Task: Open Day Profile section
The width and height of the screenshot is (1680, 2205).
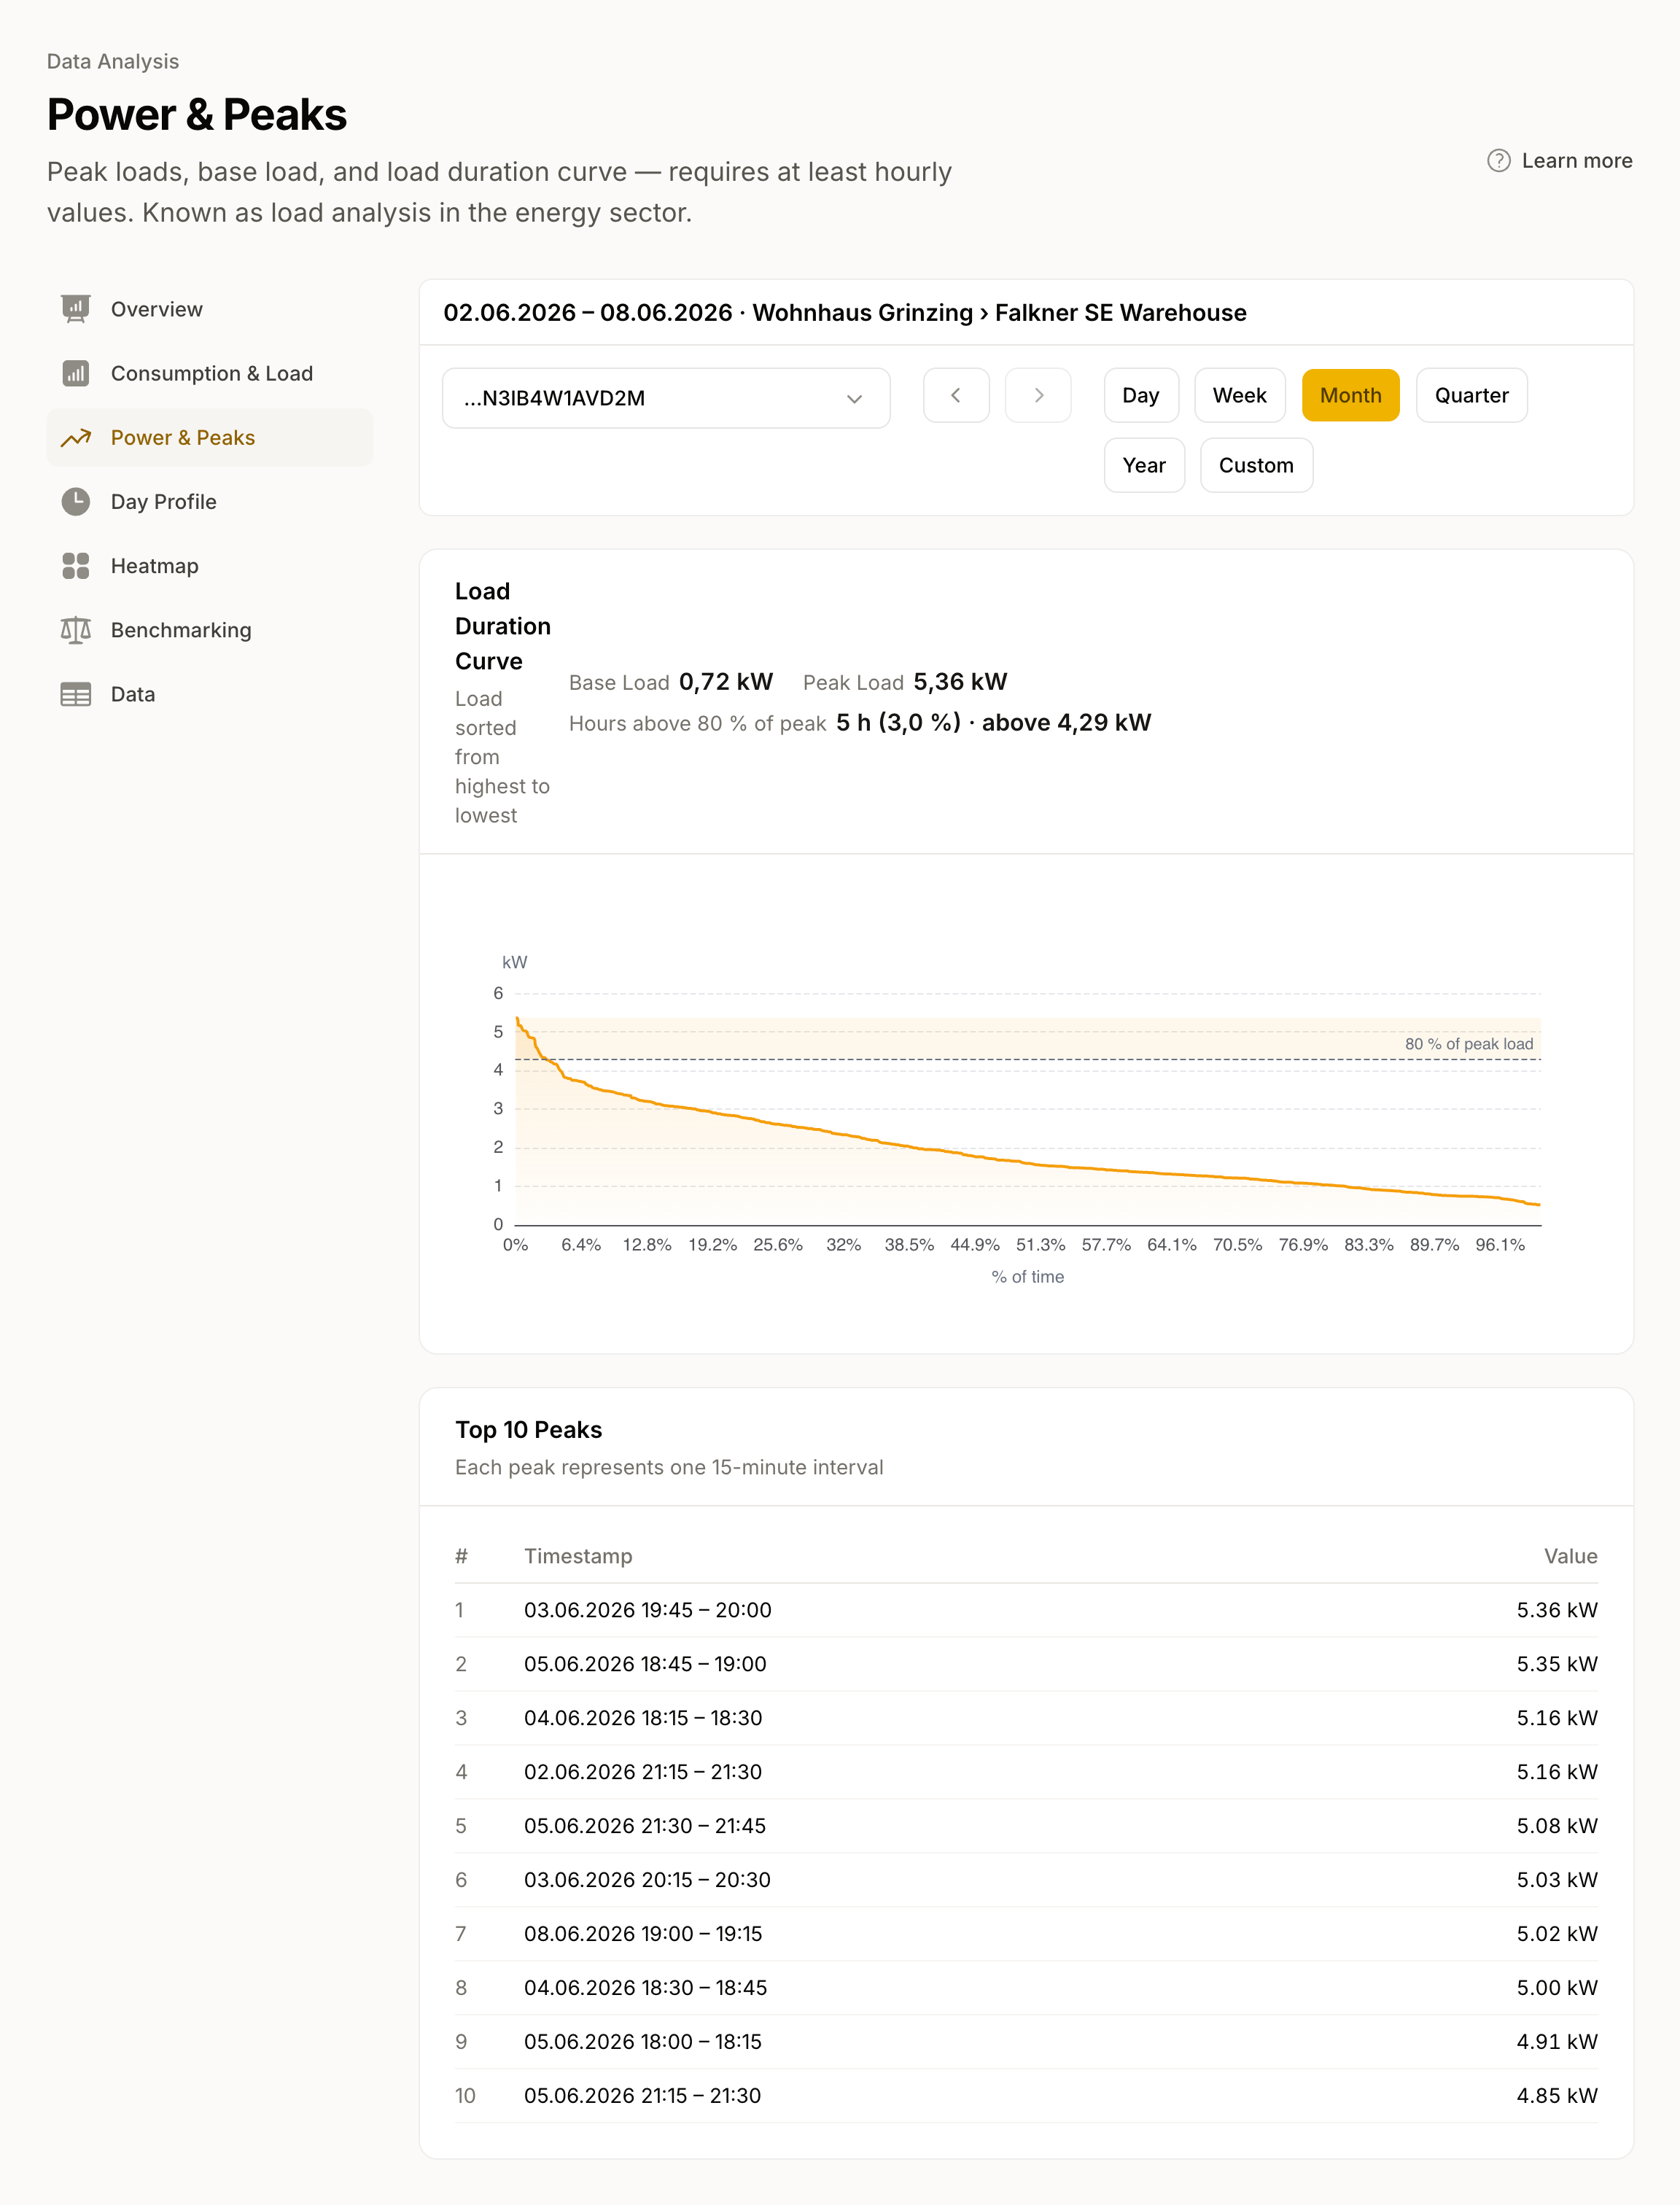Action: pyautogui.click(x=210, y=501)
